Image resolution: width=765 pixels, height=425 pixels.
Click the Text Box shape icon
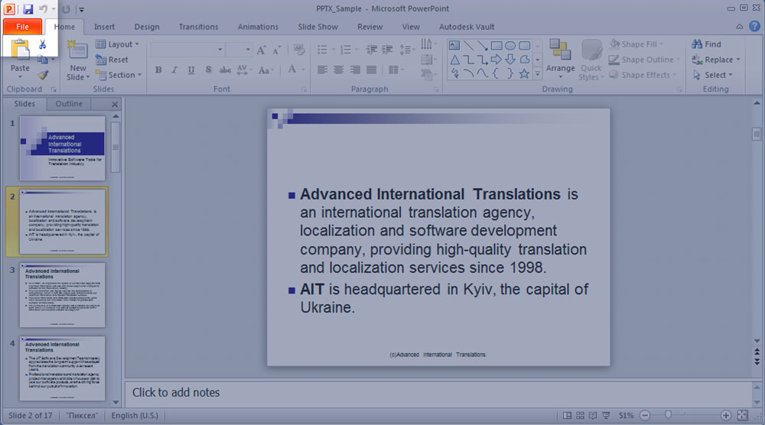point(454,45)
